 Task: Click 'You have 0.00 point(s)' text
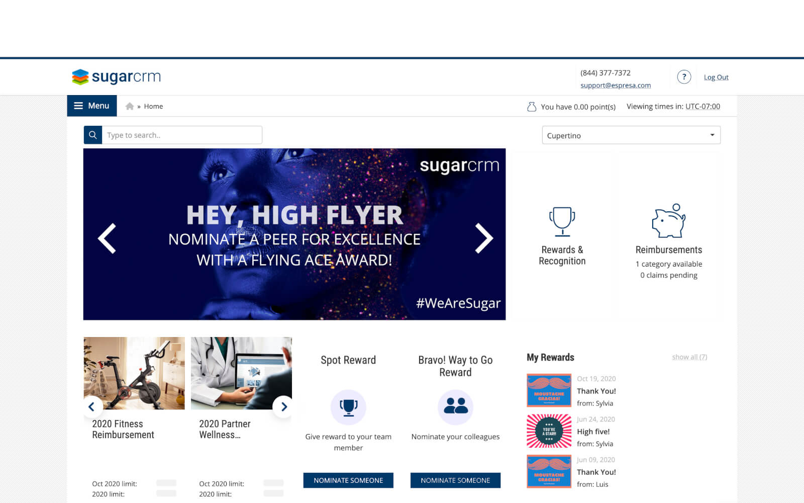click(578, 107)
